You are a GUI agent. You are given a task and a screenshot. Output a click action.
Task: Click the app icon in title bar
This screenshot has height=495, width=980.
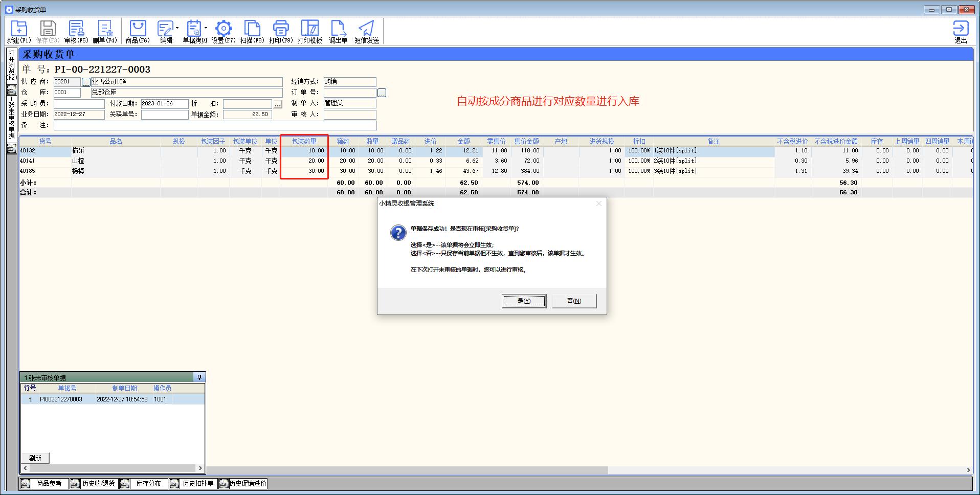pyautogui.click(x=9, y=9)
